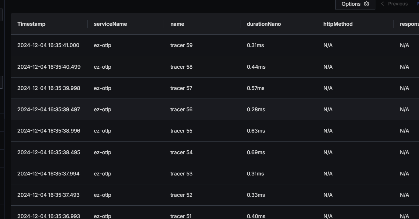
Task: Select the 0.69ms duration cell
Action: (256, 152)
